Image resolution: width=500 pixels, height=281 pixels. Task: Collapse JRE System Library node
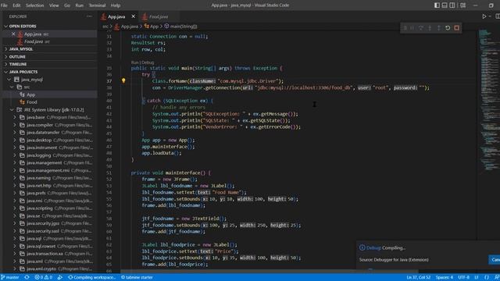coord(12,110)
